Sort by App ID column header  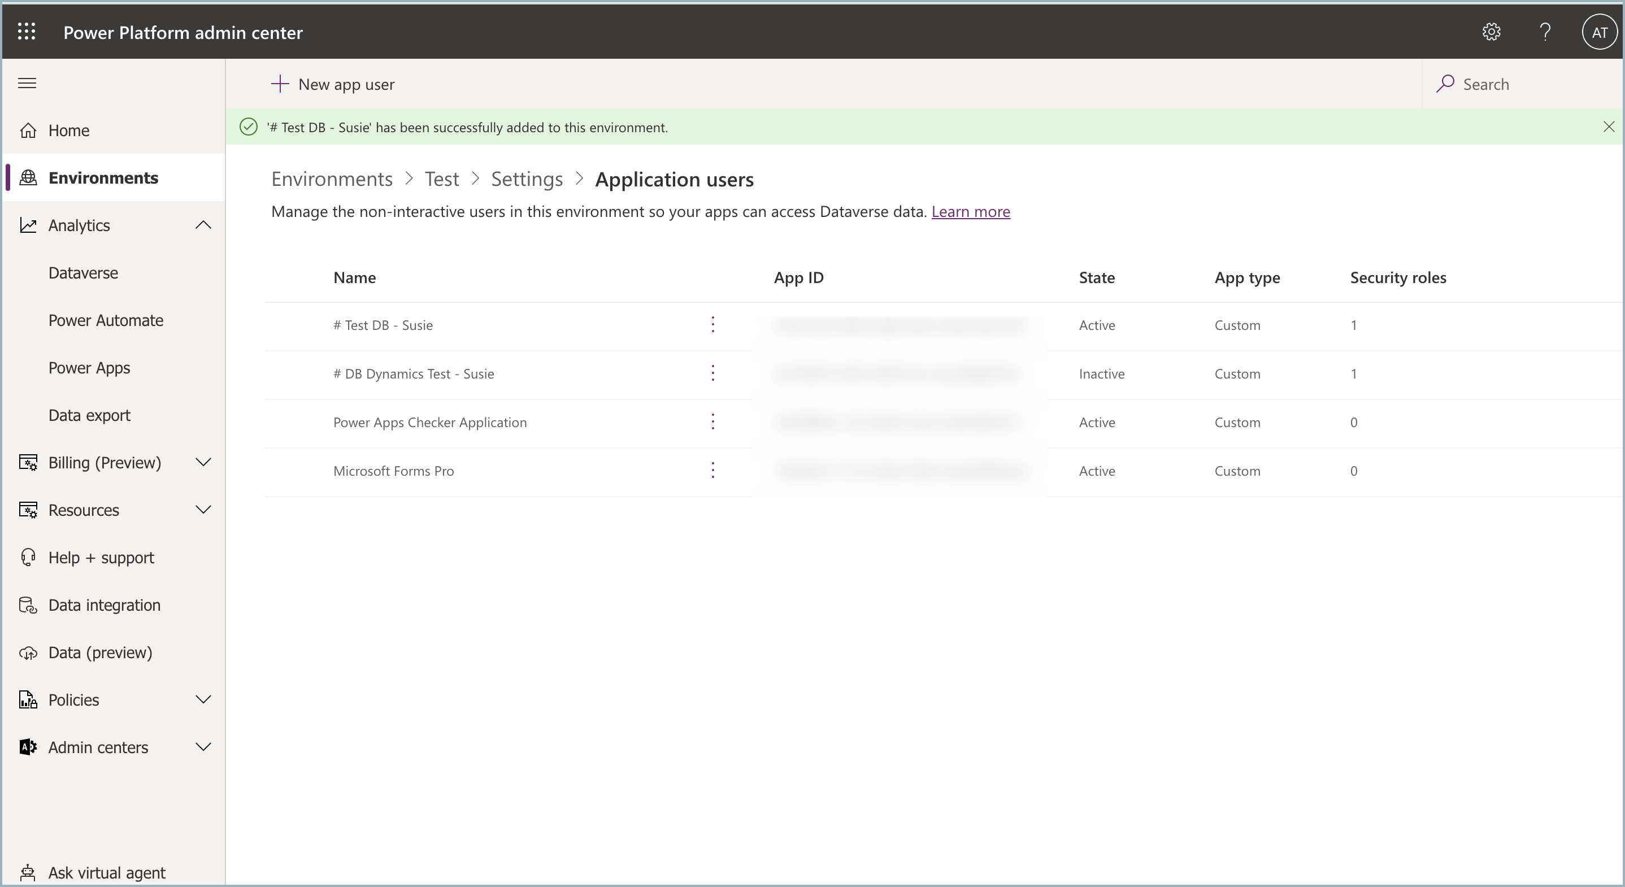coord(798,277)
